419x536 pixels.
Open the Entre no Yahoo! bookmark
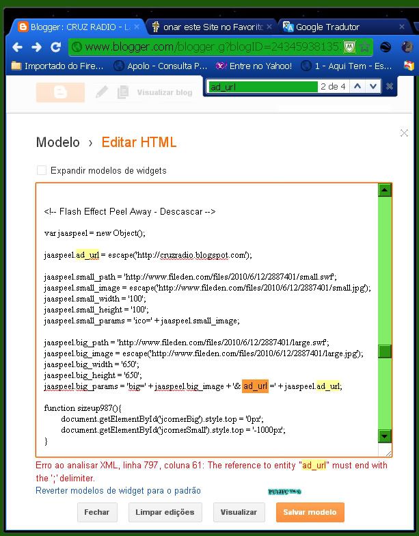coord(254,66)
